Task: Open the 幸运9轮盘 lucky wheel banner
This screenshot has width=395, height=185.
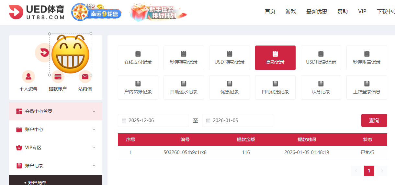Action: coord(96,12)
